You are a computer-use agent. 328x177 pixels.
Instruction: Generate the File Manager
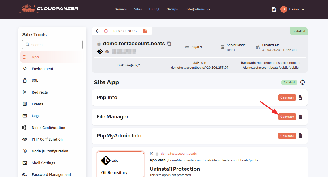click(x=287, y=117)
